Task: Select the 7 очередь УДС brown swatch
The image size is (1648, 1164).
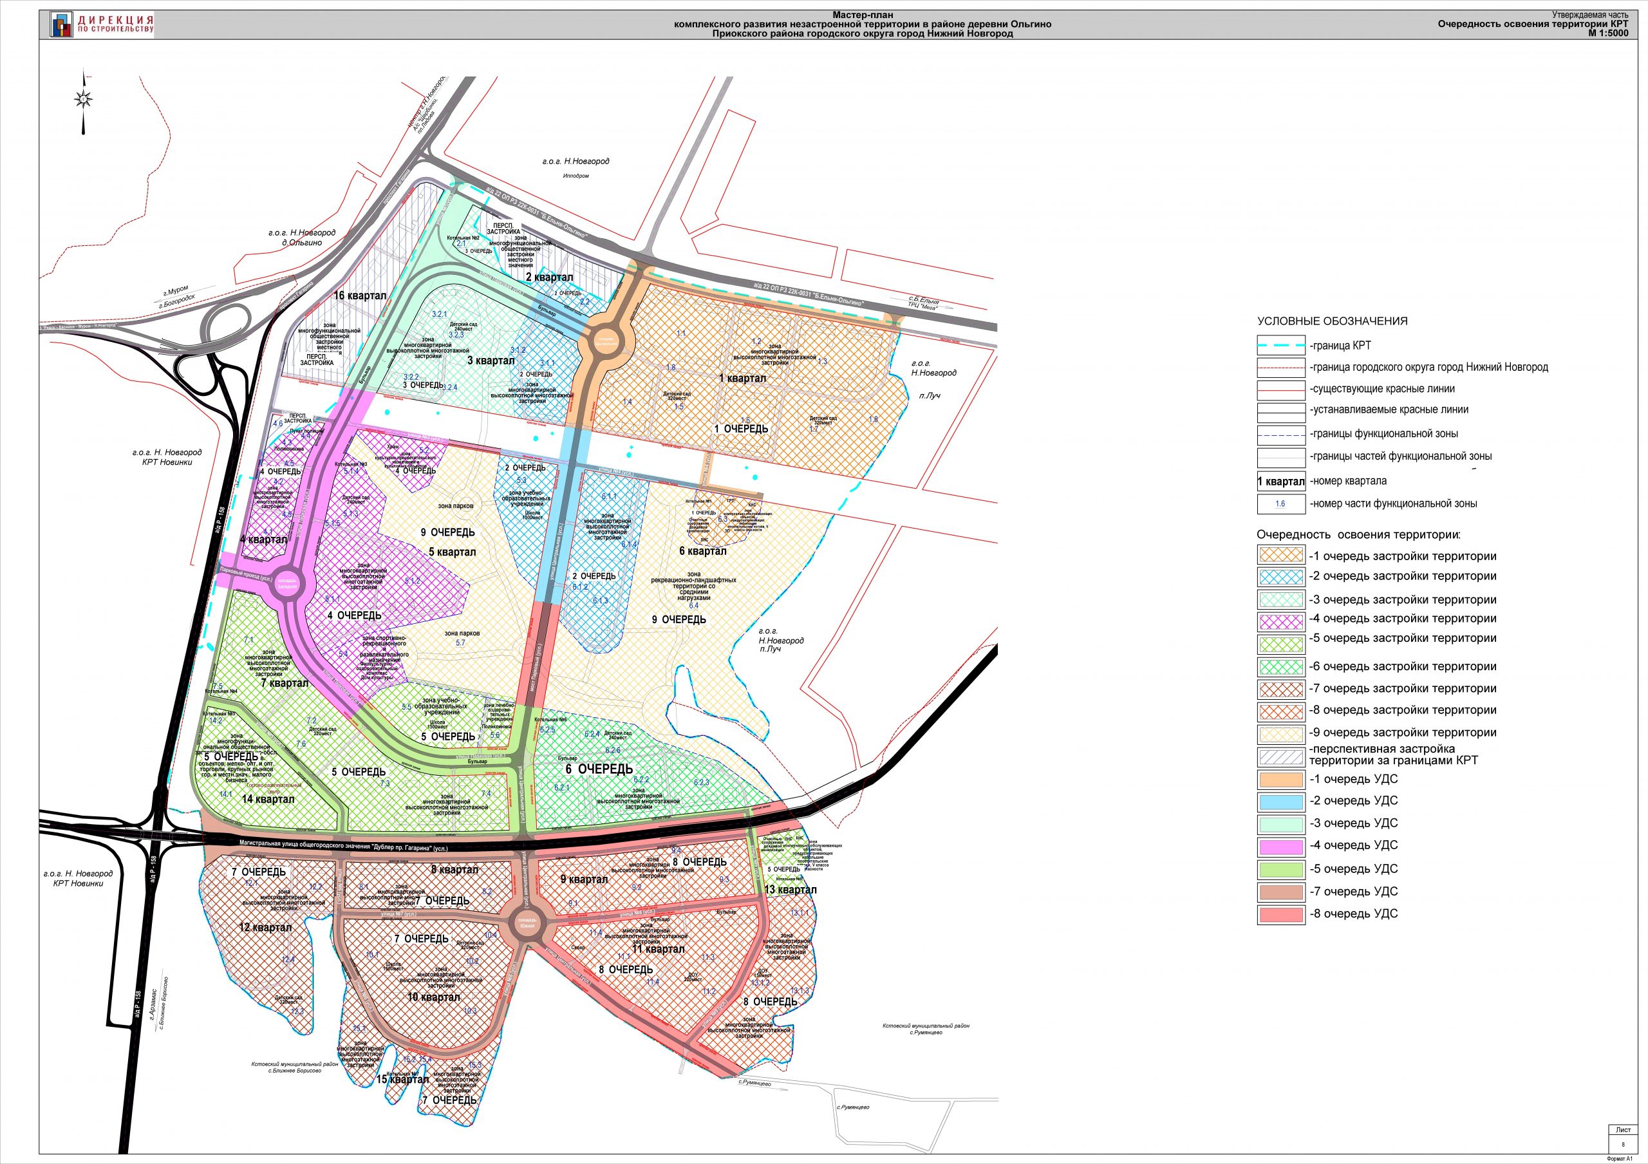Action: click(x=1280, y=893)
